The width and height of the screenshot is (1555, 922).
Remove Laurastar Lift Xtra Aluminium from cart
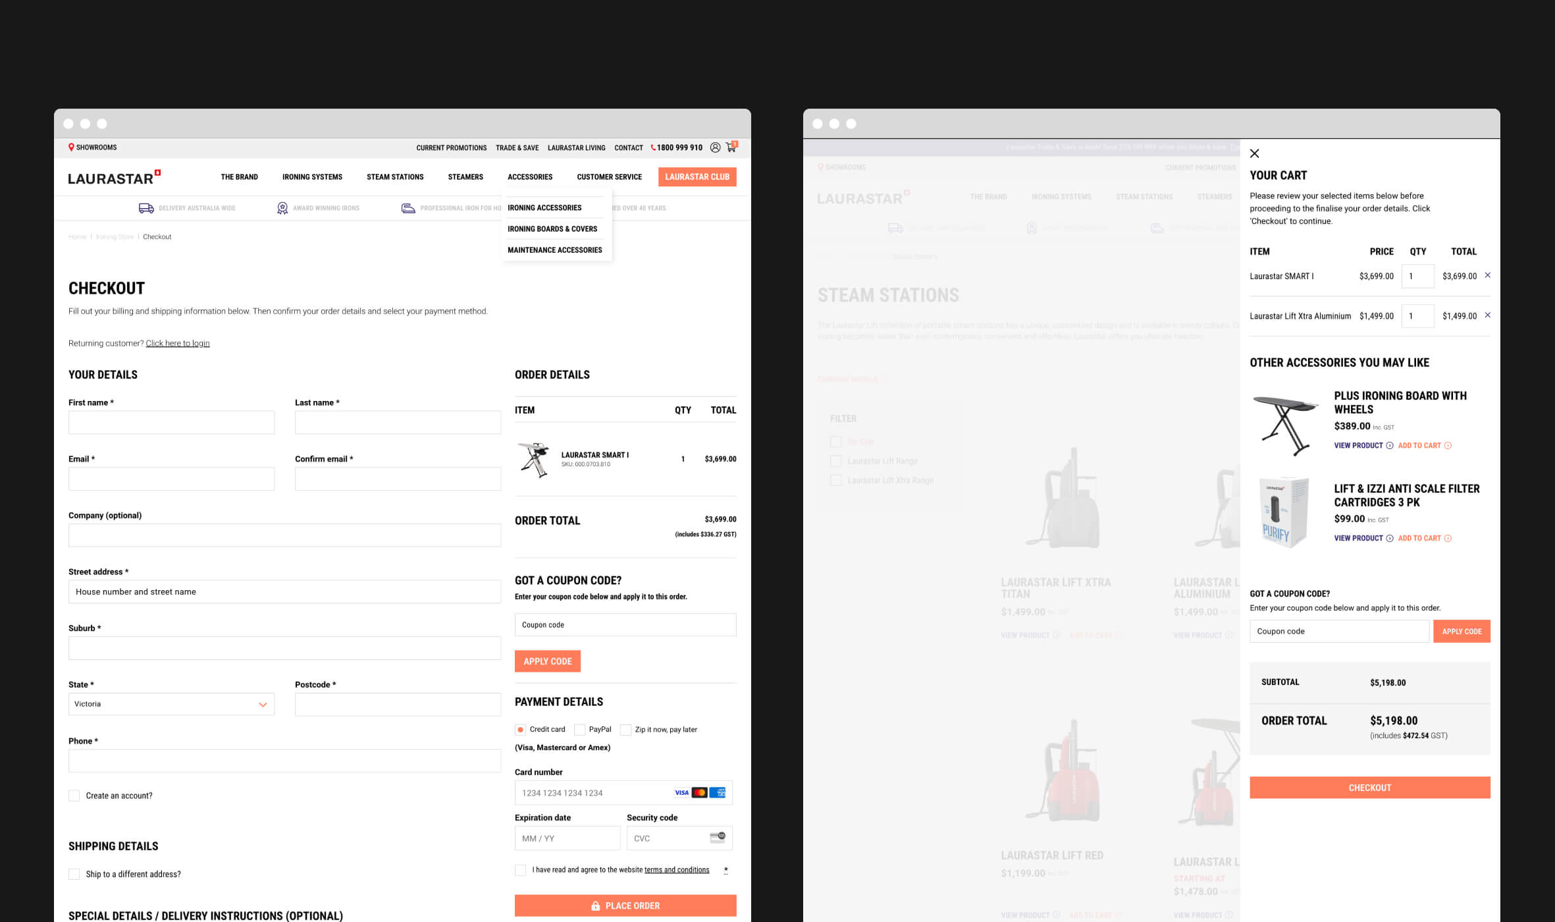point(1487,315)
